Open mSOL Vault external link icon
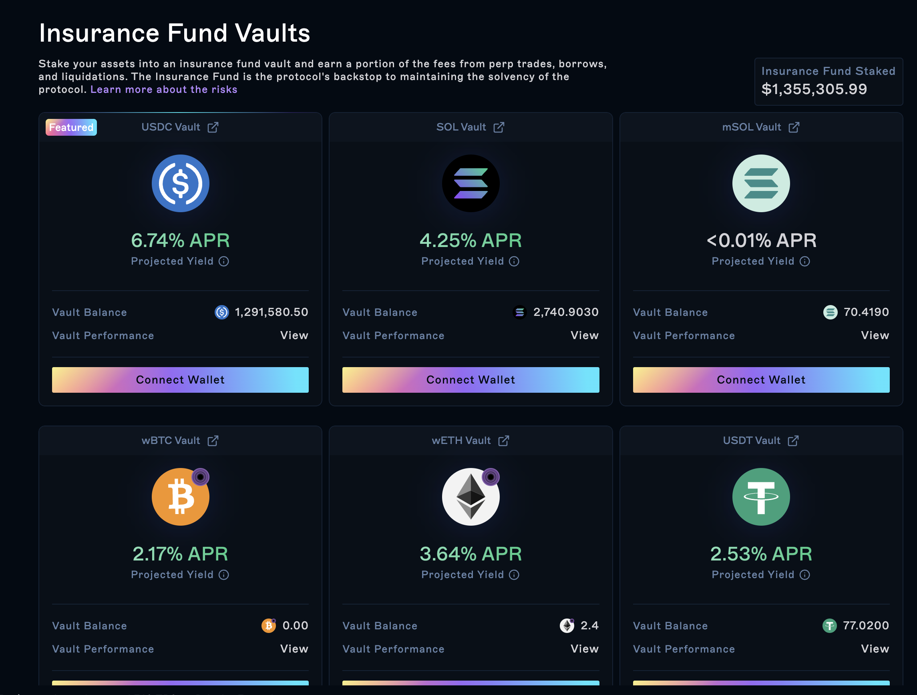 794,127
